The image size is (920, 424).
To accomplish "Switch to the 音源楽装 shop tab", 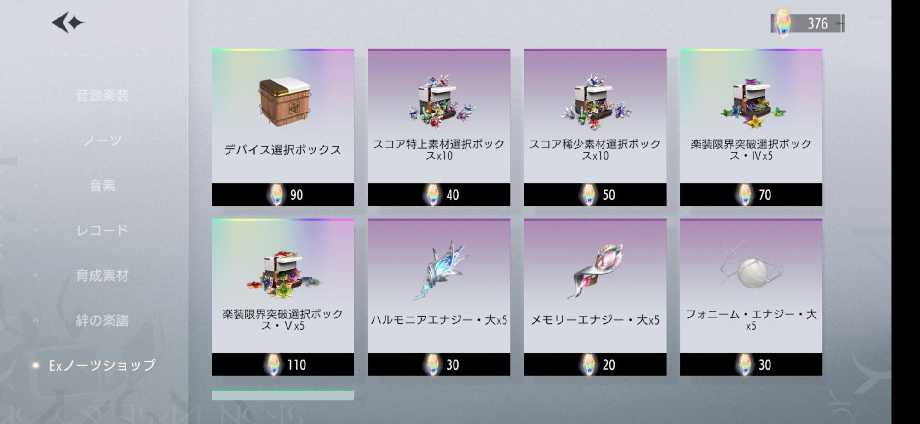I will pos(102,96).
